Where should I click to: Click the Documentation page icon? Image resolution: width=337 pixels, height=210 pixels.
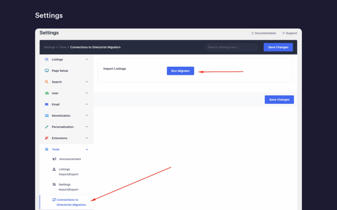pyautogui.click(x=252, y=33)
